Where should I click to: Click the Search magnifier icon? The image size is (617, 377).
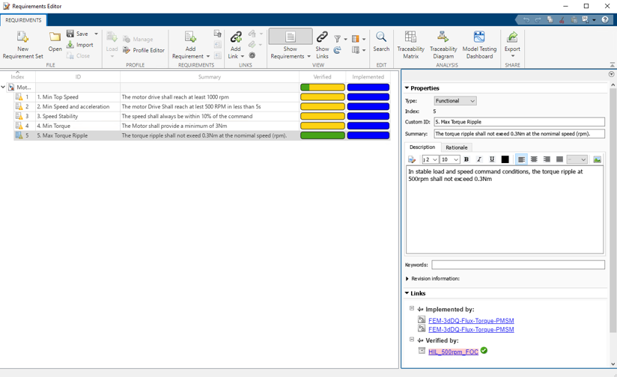pyautogui.click(x=381, y=37)
